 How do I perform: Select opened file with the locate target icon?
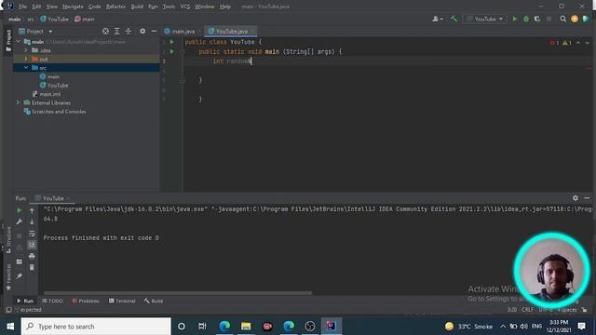click(105, 31)
